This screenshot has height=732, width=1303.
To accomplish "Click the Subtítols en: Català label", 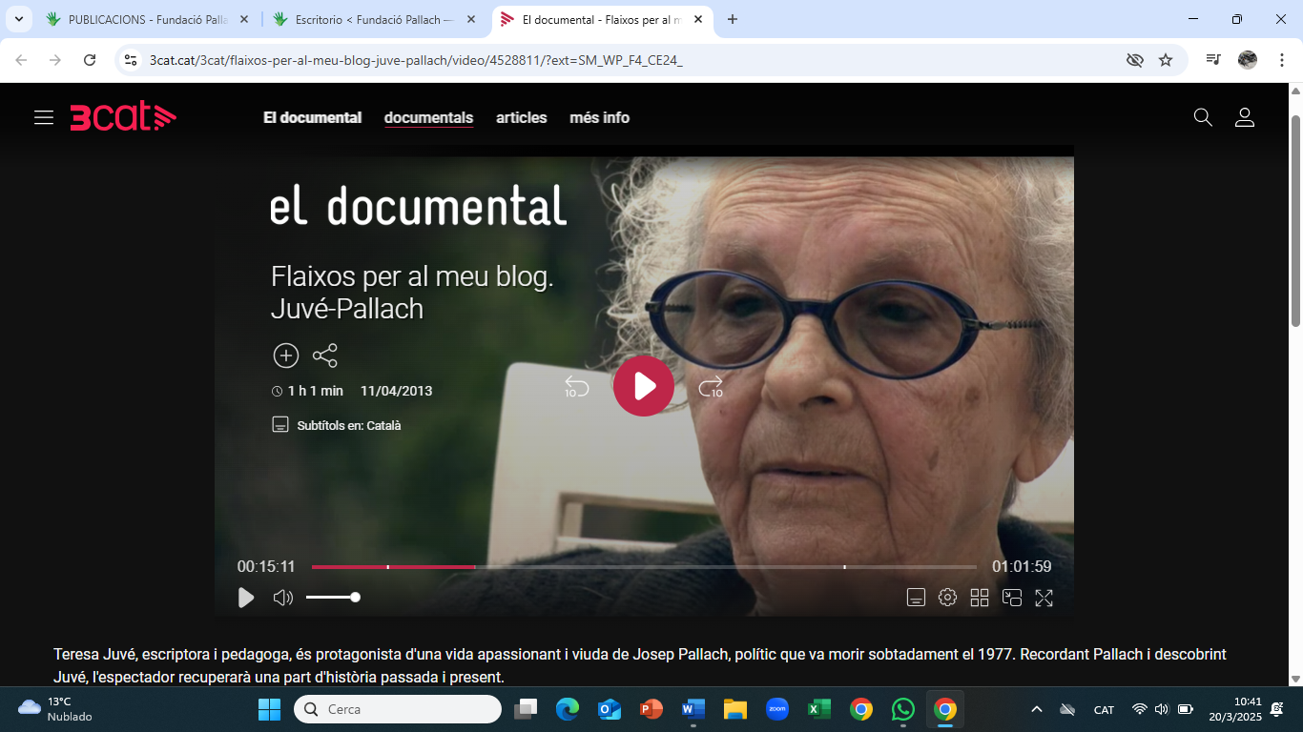I will [x=349, y=426].
